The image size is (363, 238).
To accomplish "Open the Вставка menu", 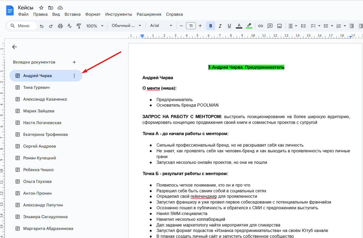I will [x=73, y=14].
